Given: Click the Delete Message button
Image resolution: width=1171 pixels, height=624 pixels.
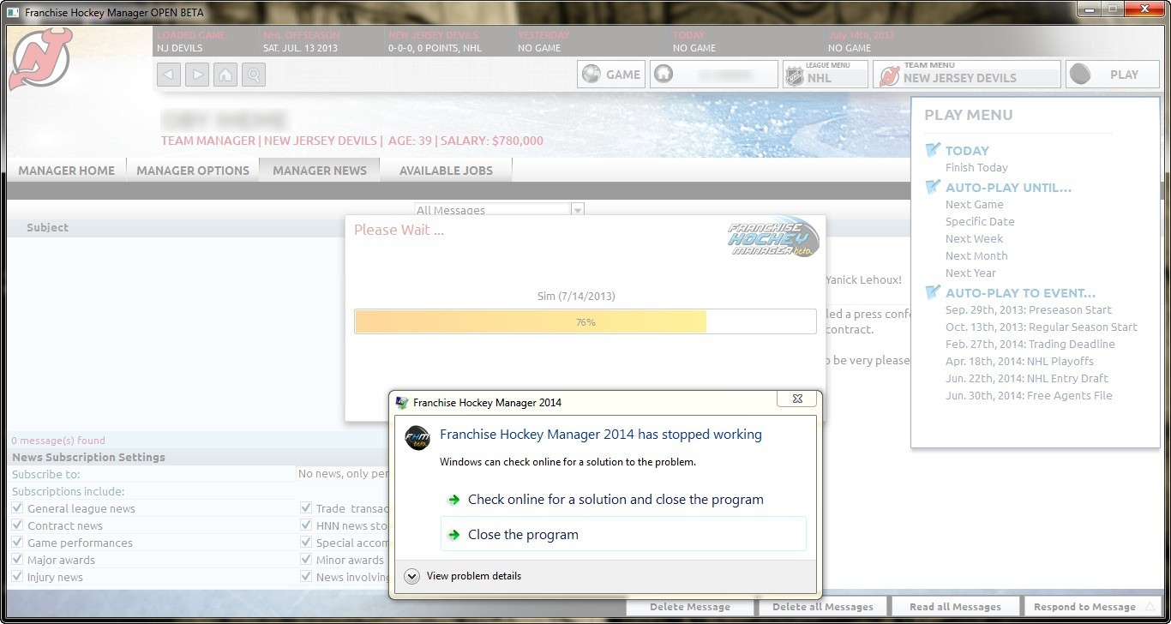Looking at the screenshot, I should point(690,606).
